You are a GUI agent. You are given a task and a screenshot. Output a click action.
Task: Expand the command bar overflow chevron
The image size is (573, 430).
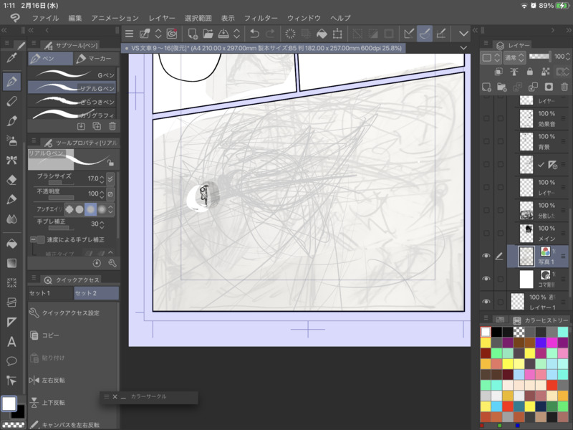click(463, 34)
